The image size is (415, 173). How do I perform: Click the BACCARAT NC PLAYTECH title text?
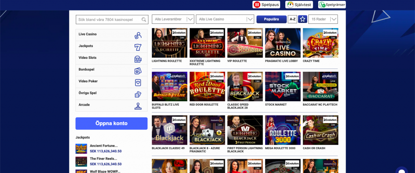[x=320, y=104]
